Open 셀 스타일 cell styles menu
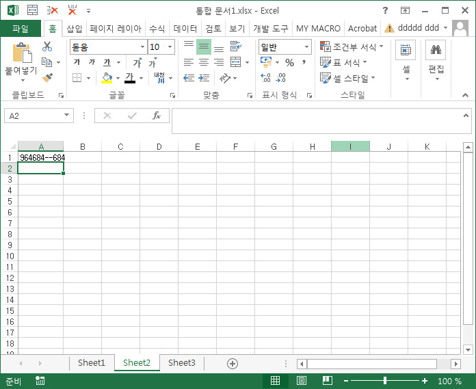This screenshot has height=389, width=476. click(347, 79)
